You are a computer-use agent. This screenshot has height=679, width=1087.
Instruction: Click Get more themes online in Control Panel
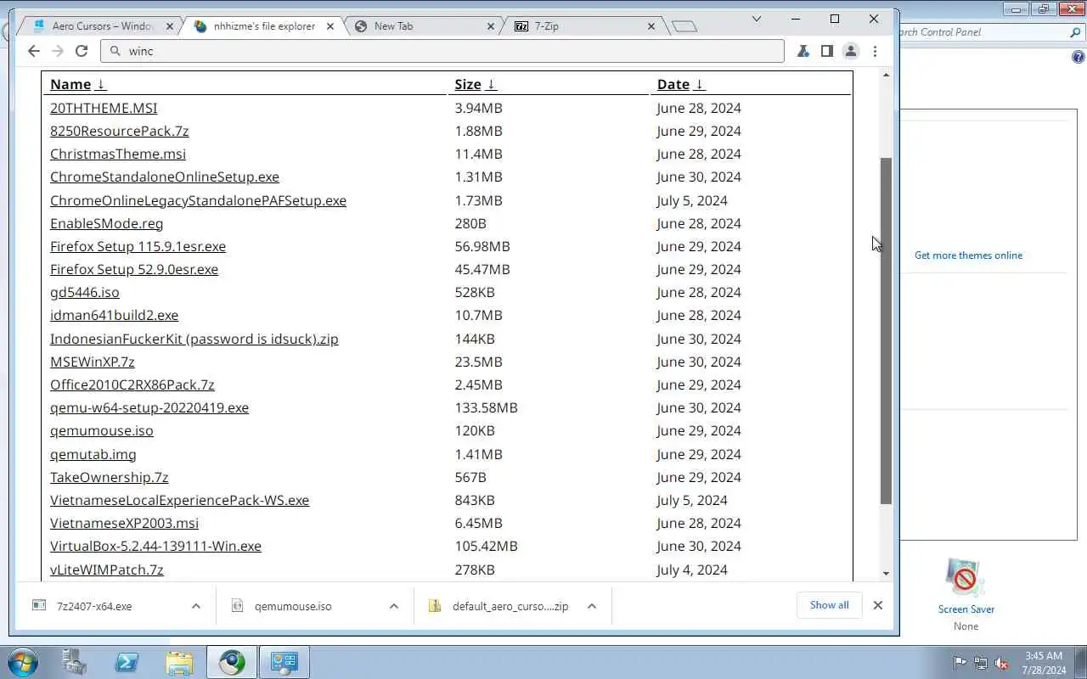[968, 255]
